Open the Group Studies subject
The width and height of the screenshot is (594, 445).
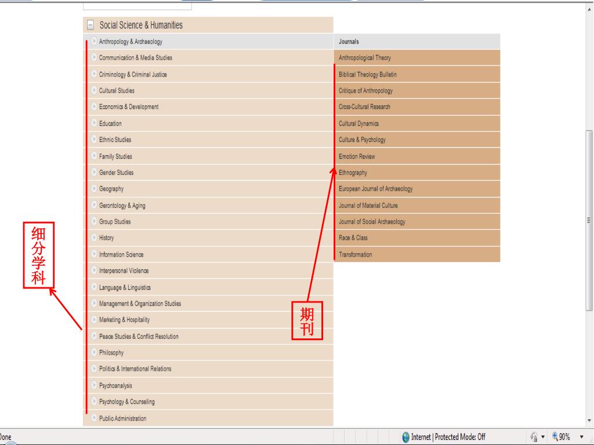(115, 222)
